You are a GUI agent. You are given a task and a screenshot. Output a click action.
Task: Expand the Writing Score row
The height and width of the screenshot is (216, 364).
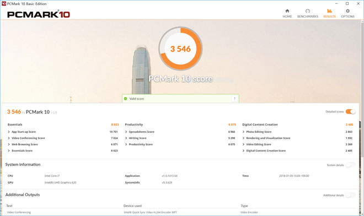(x=180, y=138)
